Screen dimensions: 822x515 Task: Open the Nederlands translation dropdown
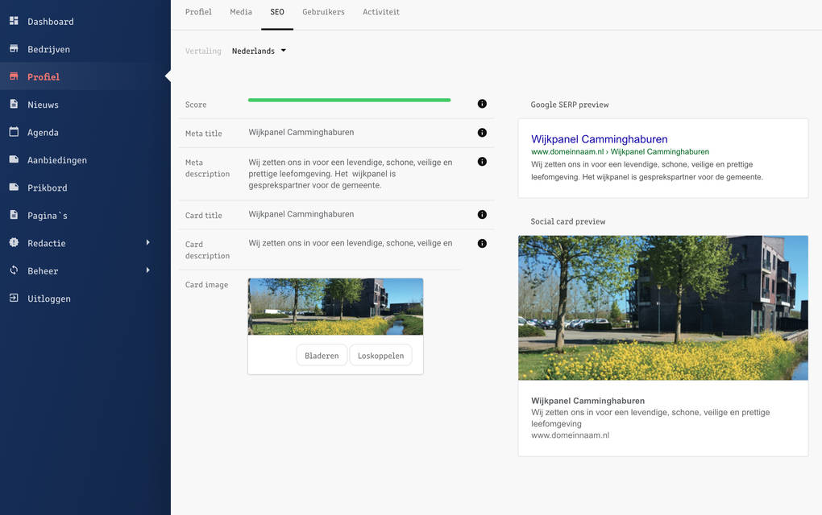click(259, 51)
